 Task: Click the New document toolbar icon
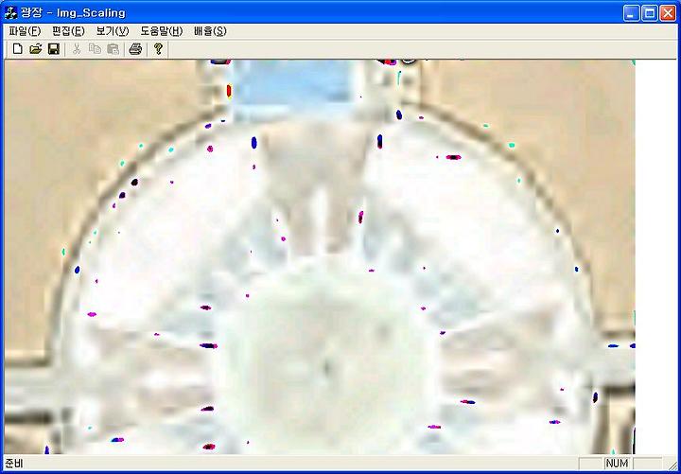17,49
